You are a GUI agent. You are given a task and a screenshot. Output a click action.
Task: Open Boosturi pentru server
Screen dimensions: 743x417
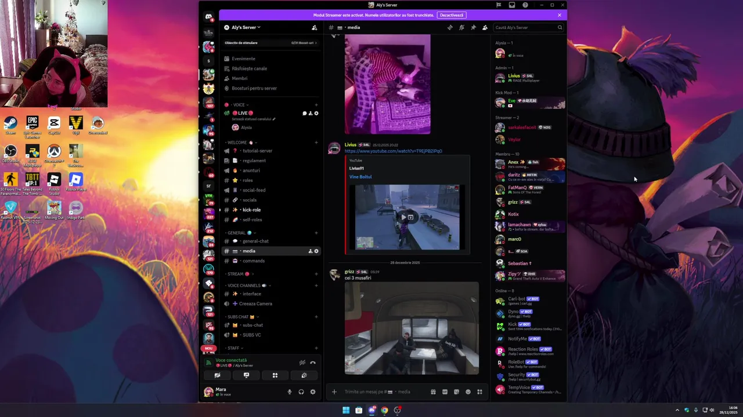click(270, 88)
